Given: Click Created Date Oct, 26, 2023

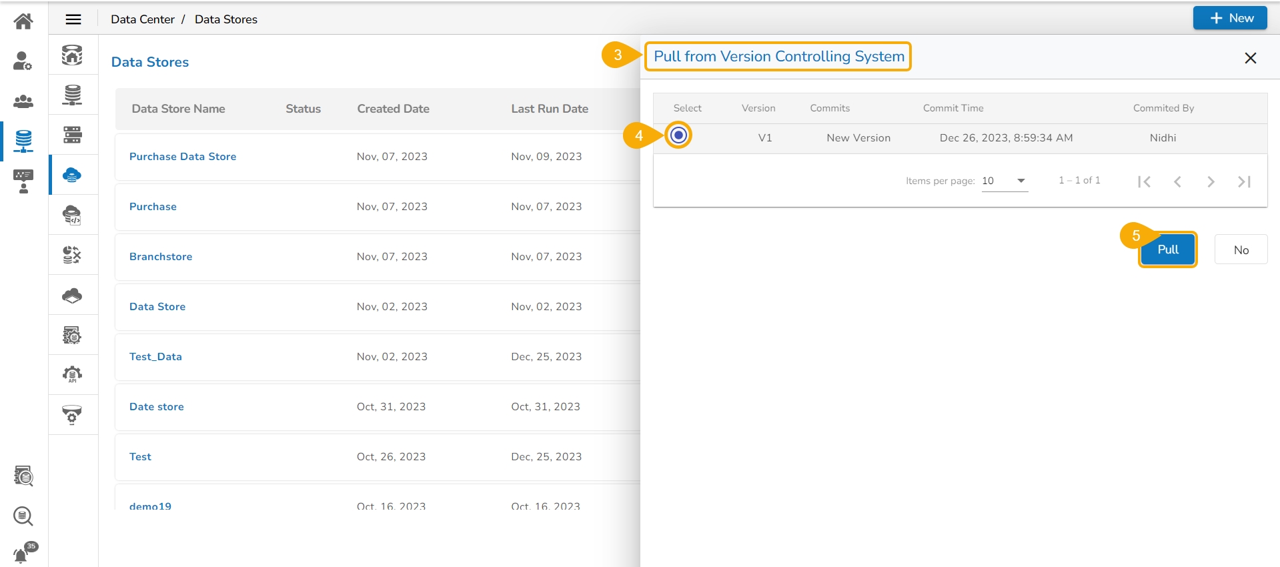Looking at the screenshot, I should 391,457.
